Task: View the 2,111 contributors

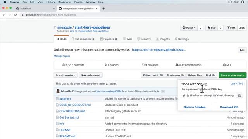Action: click(x=188, y=65)
